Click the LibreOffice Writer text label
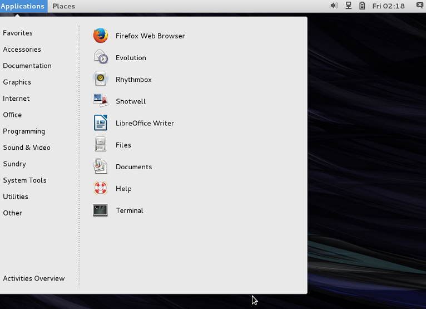This screenshot has width=426, height=309. [x=145, y=123]
